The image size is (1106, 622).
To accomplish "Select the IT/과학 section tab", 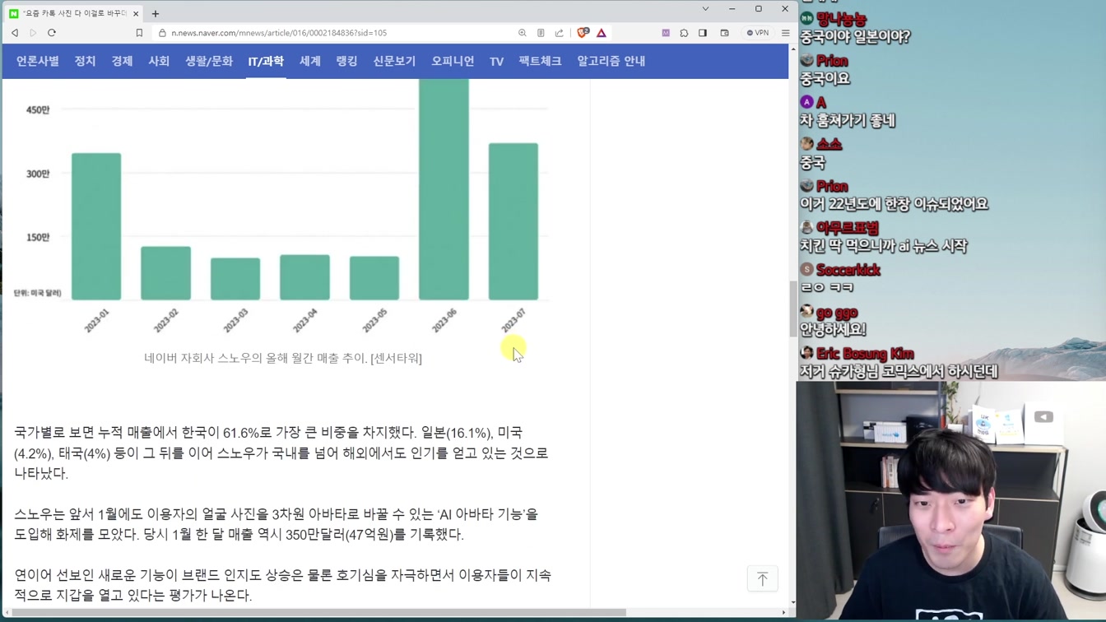I will [266, 61].
